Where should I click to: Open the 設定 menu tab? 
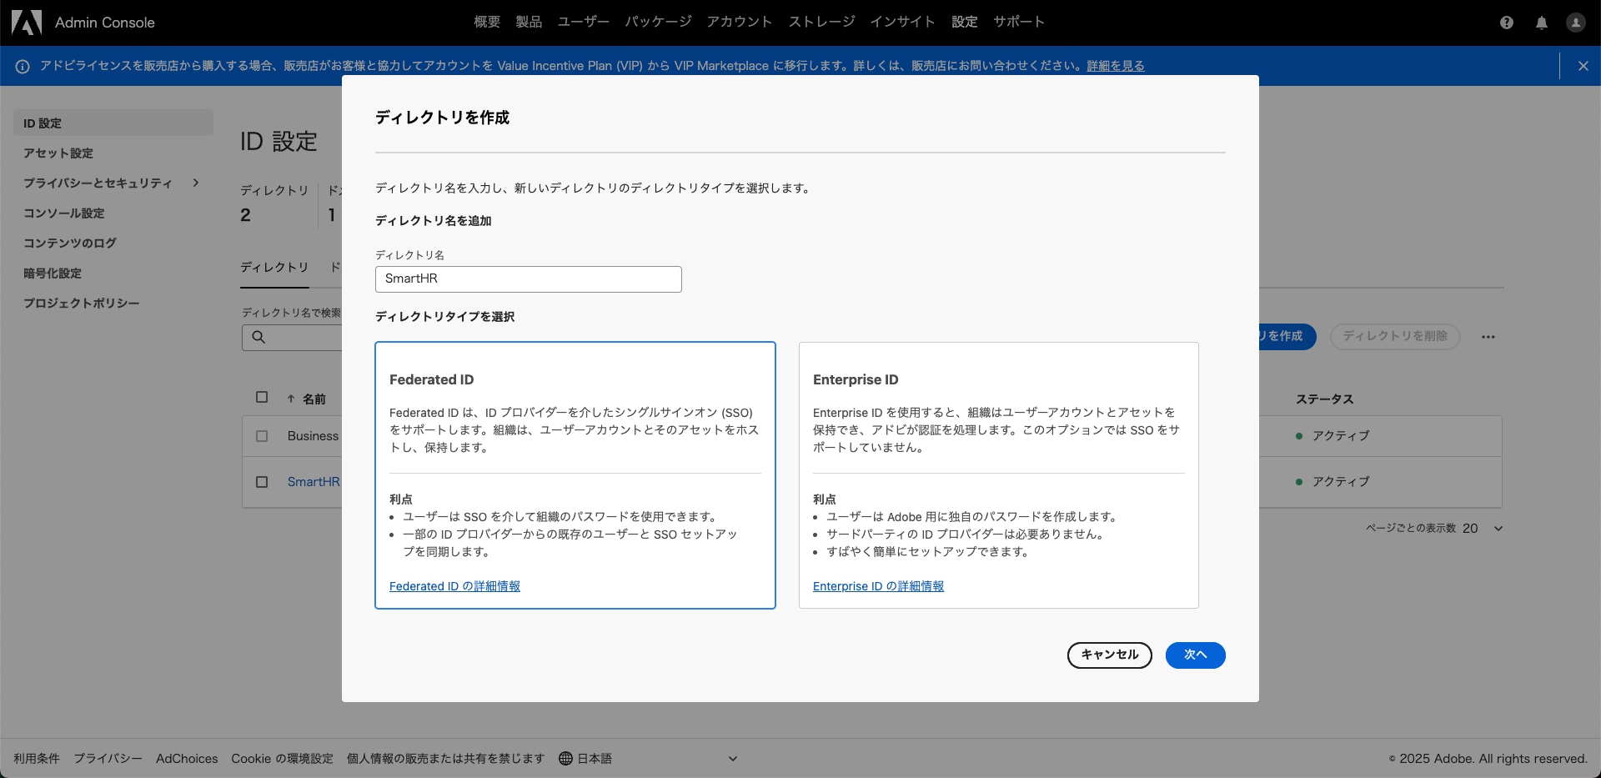[965, 22]
